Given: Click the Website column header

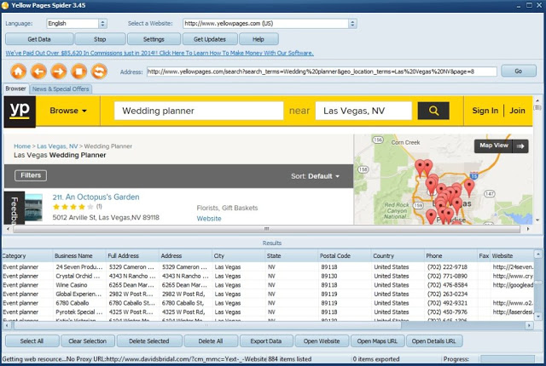Looking at the screenshot, I should point(512,256).
